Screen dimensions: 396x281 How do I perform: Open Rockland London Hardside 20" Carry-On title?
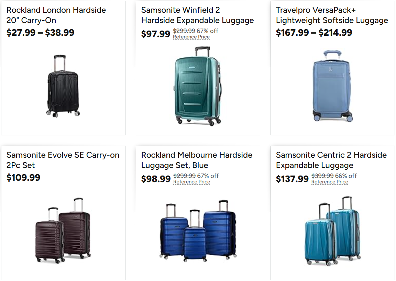click(x=56, y=15)
